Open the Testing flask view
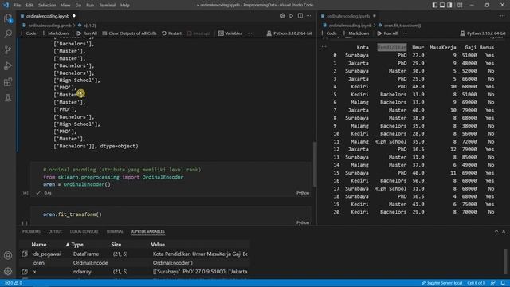 (x=8, y=97)
